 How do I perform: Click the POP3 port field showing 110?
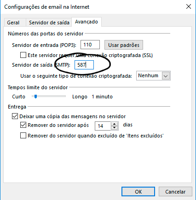pyautogui.click(x=90, y=45)
